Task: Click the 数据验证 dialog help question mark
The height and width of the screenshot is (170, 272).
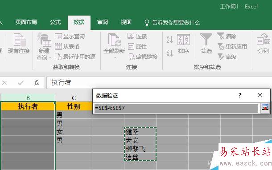Action: click(240, 95)
